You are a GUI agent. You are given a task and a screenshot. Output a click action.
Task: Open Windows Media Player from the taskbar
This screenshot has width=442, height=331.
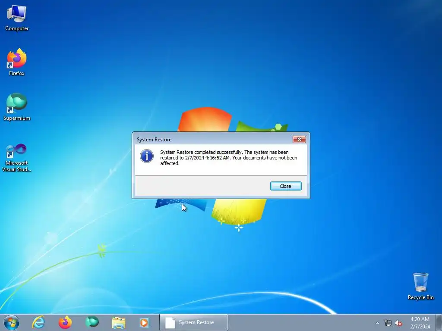pos(145,322)
